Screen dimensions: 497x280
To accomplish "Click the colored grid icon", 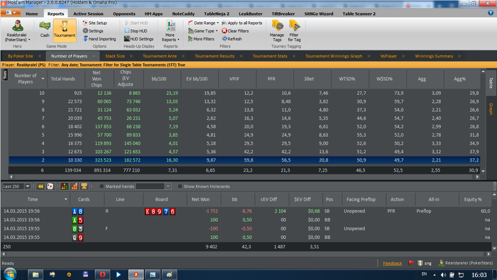I will click(x=65, y=186).
